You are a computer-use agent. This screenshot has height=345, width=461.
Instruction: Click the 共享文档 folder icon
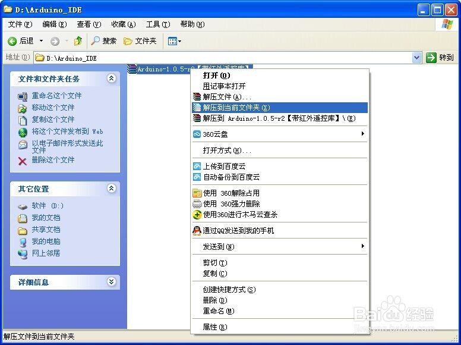pyautogui.click(x=23, y=230)
